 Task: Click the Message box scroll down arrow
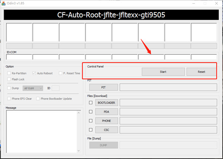coord(79,150)
